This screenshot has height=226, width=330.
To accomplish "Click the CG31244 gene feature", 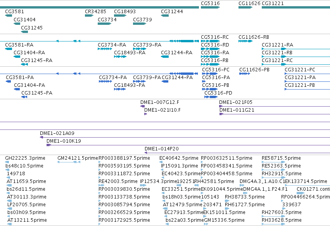I will [165, 16].
